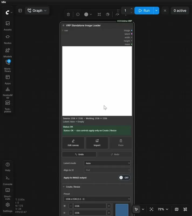The width and height of the screenshot is (192, 216).
Task: Click the blue aspect ratio preview swatch
Action: (122, 210)
